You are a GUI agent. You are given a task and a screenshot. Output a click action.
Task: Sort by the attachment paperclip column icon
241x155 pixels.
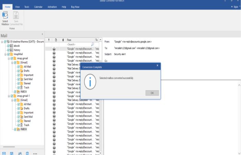click(x=63, y=40)
